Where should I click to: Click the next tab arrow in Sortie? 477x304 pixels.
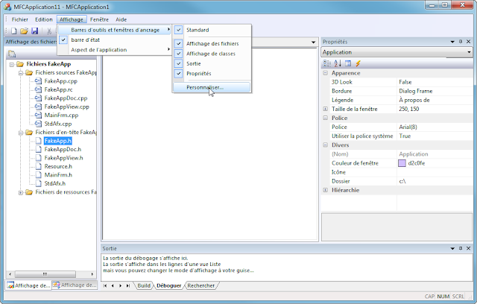121,286
